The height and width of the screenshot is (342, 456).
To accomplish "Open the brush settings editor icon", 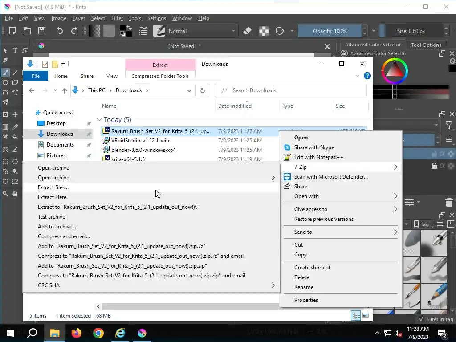I will point(143,31).
